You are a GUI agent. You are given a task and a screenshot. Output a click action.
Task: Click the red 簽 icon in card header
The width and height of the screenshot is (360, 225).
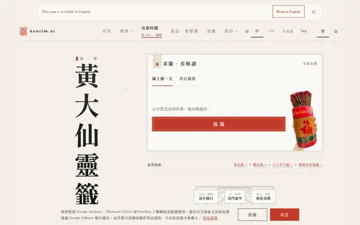[x=157, y=62]
